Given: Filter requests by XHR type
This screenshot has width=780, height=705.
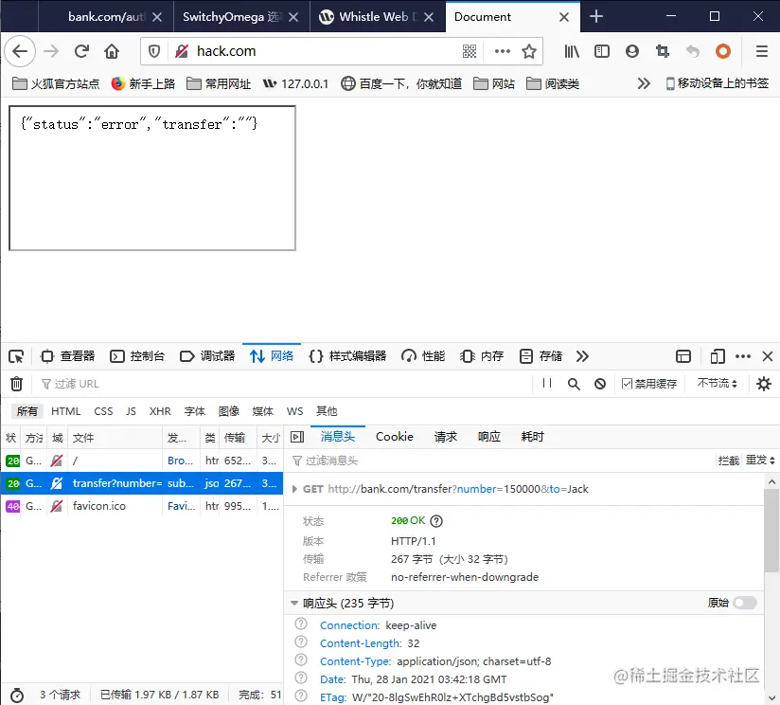Looking at the screenshot, I should (x=160, y=411).
